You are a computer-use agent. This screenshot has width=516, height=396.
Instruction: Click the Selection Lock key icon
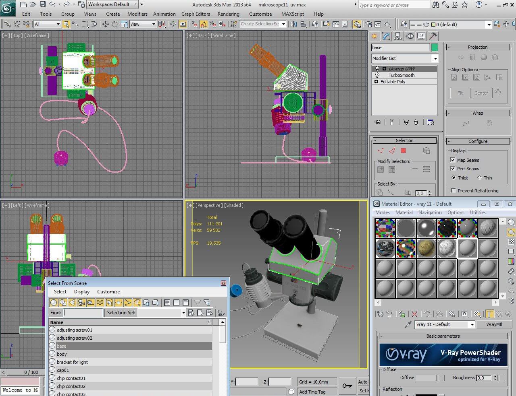[x=347, y=386]
